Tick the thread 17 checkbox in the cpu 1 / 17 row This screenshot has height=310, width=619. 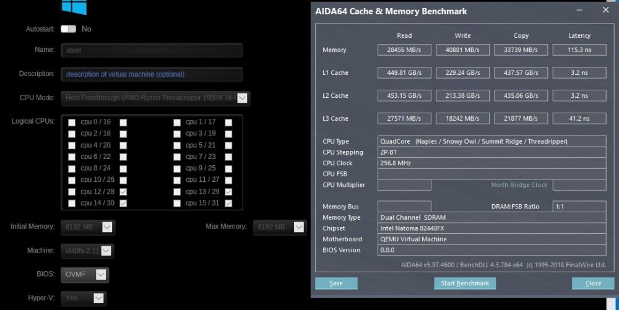228,123
